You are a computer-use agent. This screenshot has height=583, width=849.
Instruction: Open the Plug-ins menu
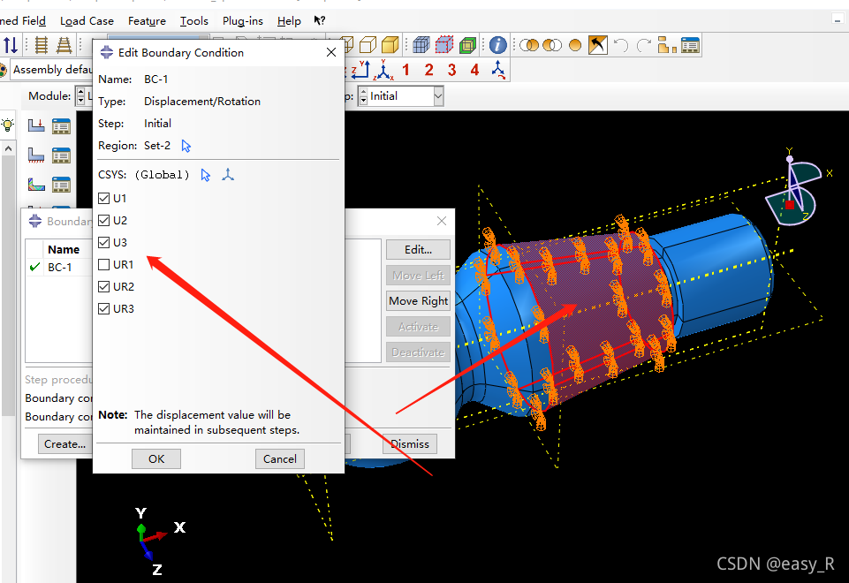coord(242,21)
